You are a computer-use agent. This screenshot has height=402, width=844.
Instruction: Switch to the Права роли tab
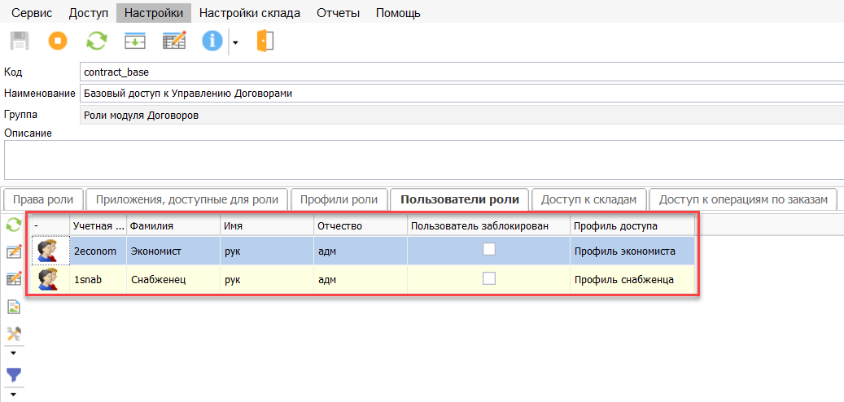click(x=43, y=199)
